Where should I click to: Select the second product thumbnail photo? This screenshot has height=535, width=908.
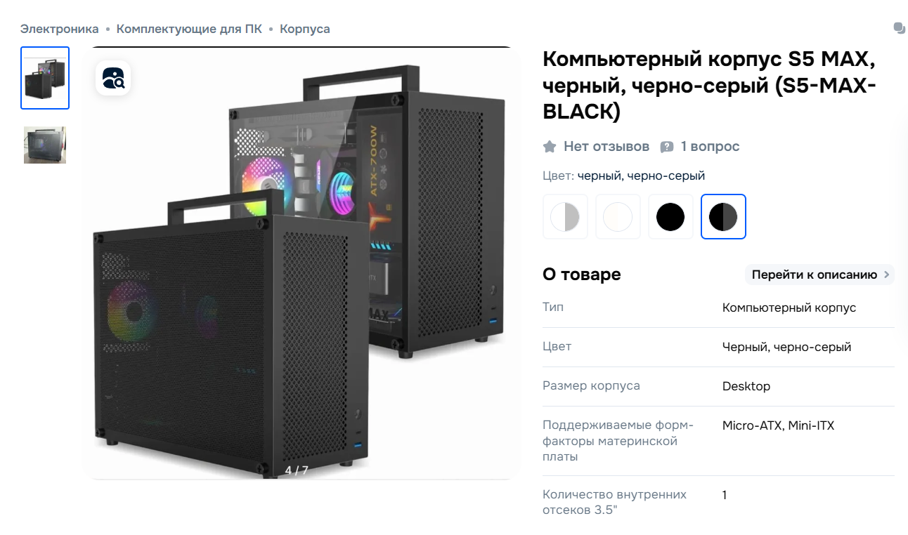point(45,145)
